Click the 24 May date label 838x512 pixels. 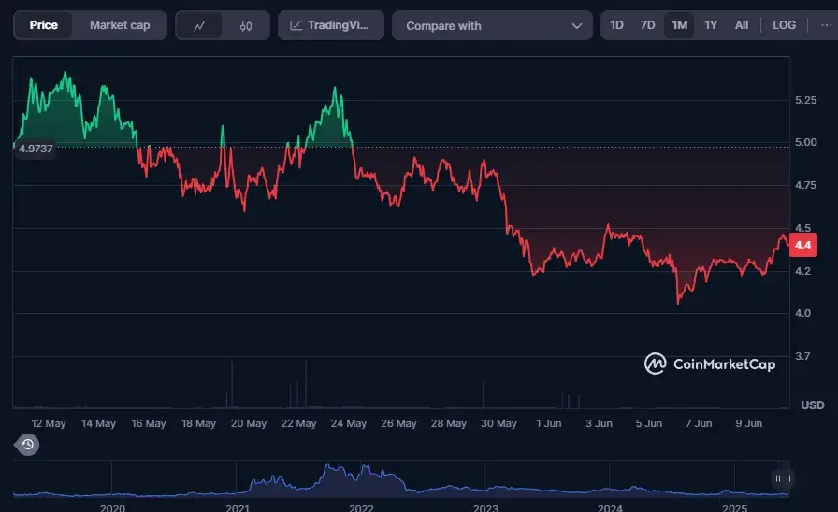349,423
